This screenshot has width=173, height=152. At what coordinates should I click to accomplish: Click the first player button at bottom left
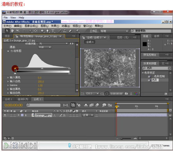point(6,145)
